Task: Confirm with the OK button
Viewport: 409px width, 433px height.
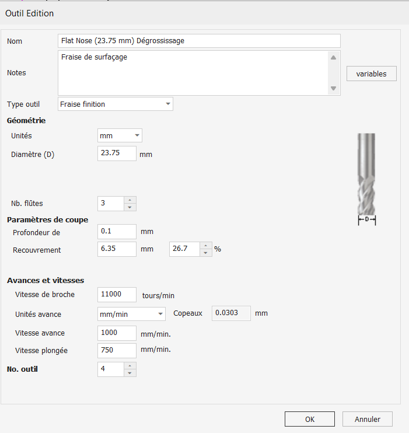Action: coord(310,419)
